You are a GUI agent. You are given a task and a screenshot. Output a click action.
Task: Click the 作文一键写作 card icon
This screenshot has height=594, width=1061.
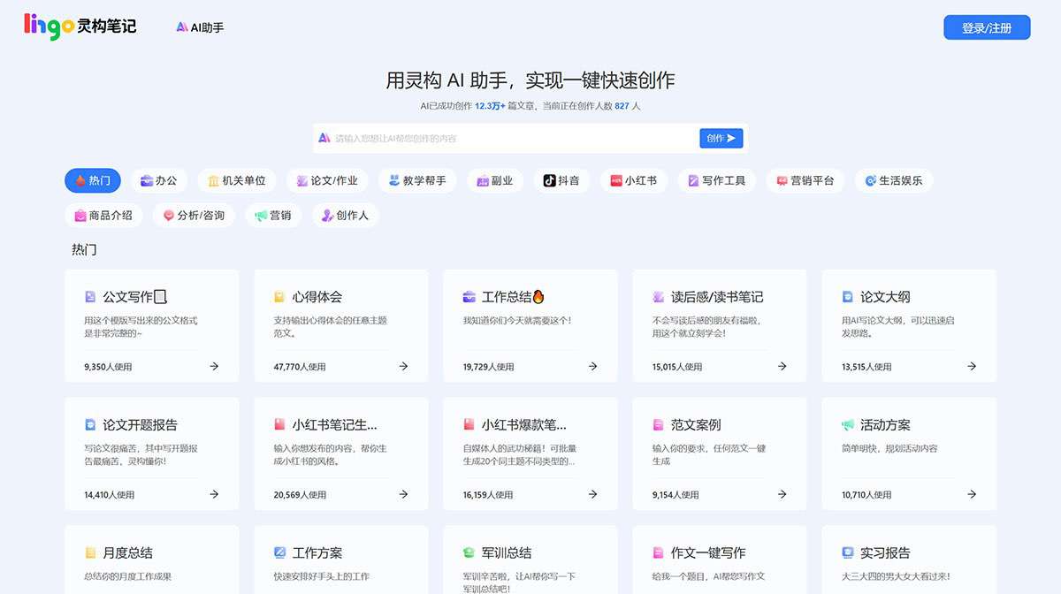[x=659, y=552]
